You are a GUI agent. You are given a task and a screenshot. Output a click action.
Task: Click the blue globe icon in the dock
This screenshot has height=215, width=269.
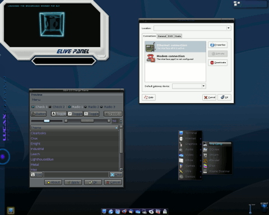pos(111,211)
